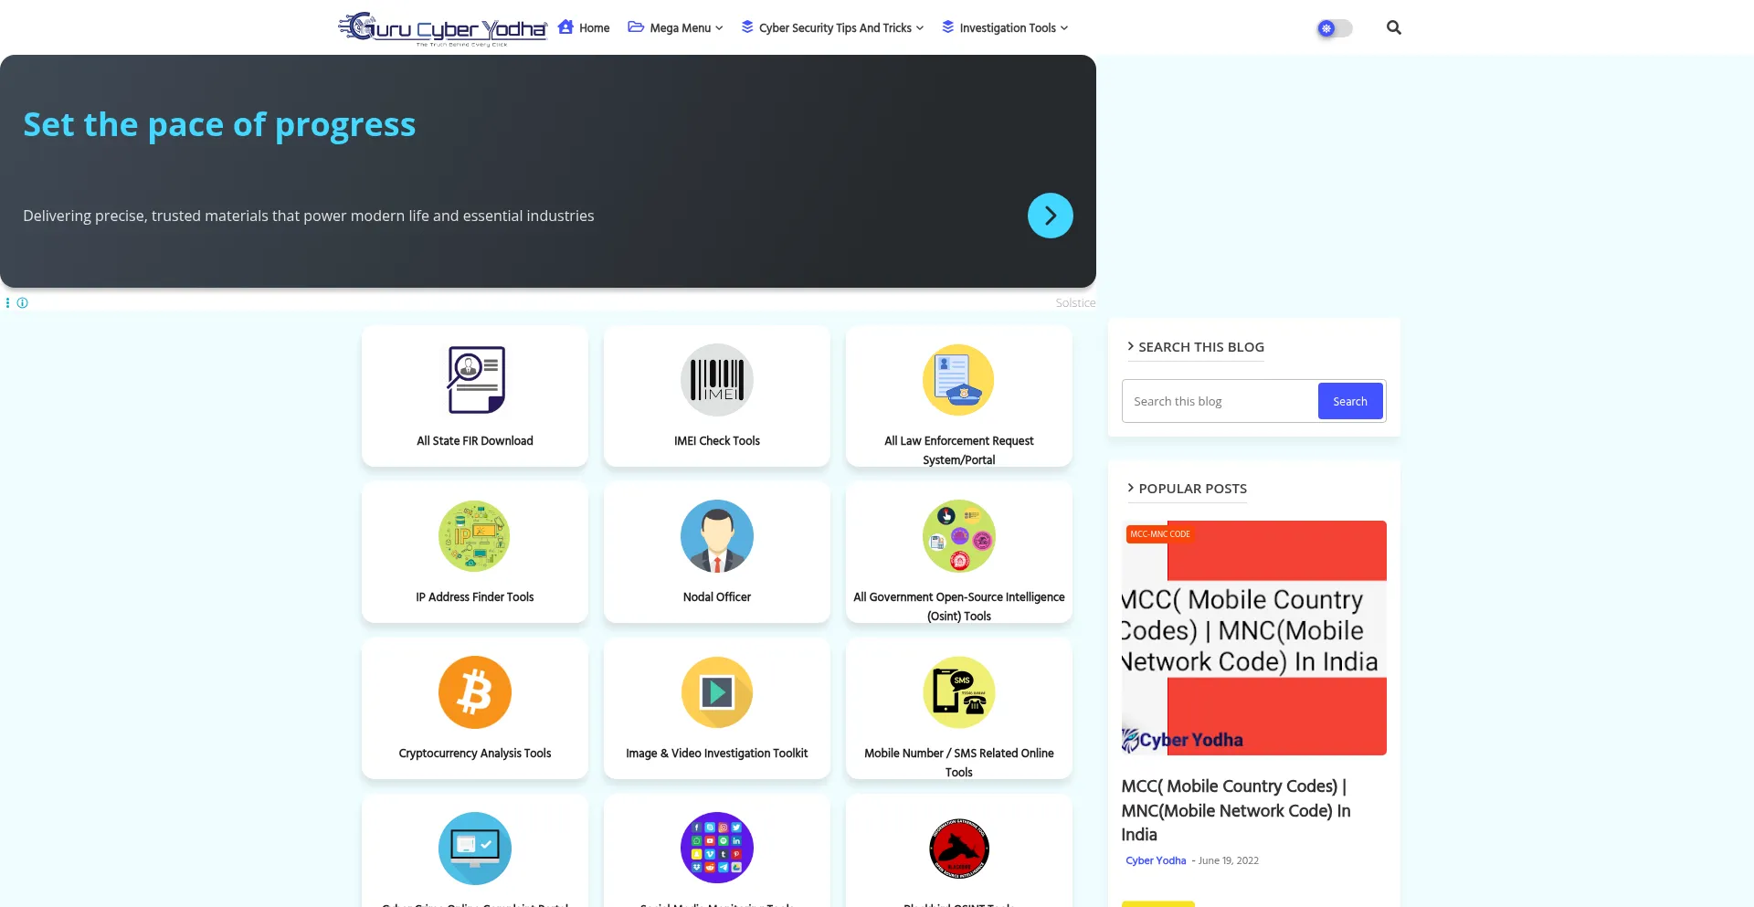The height and width of the screenshot is (907, 1754).
Task: Click the Law Enforcement Request Portal icon
Action: (958, 380)
